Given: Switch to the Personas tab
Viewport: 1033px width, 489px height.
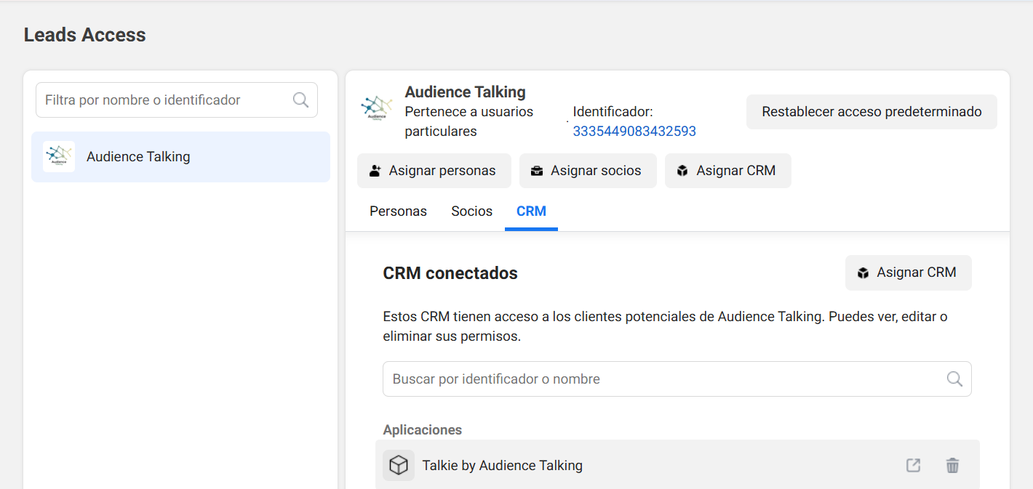Looking at the screenshot, I should click(x=399, y=211).
